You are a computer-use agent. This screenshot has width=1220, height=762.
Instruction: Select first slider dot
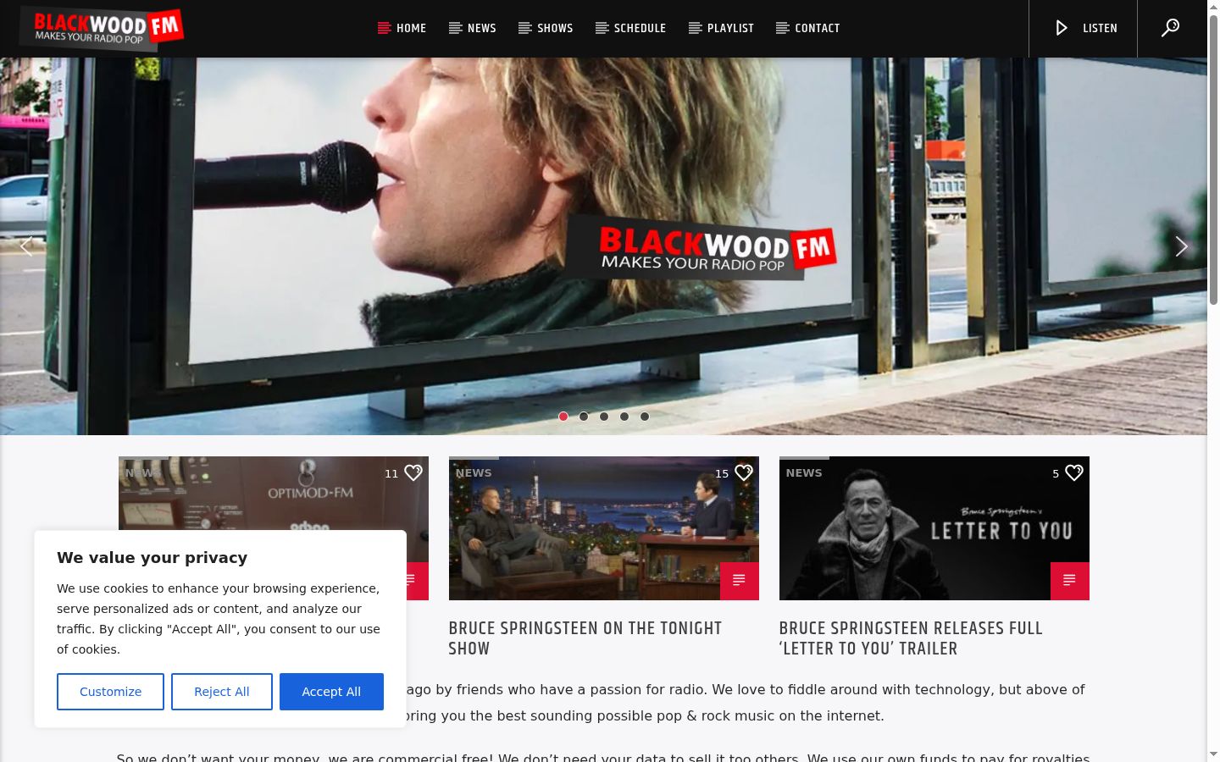[563, 417]
